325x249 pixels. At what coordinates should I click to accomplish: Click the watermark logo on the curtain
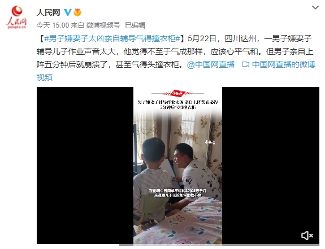pos(210,142)
